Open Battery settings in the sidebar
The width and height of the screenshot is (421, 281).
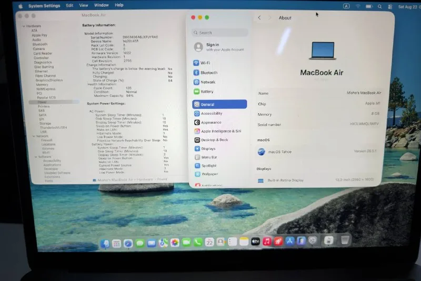coord(204,92)
